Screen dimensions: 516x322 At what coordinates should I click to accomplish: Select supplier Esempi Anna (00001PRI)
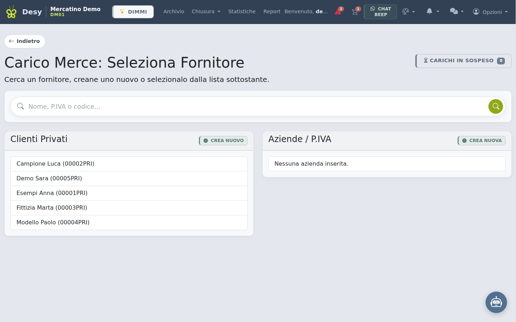pyautogui.click(x=129, y=193)
